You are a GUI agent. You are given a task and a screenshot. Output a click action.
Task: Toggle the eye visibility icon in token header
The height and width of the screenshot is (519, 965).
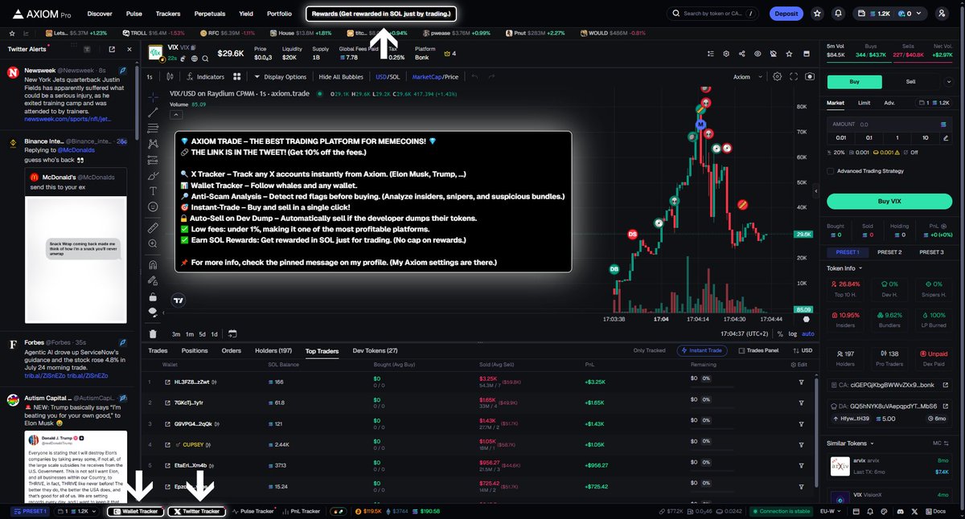(758, 54)
